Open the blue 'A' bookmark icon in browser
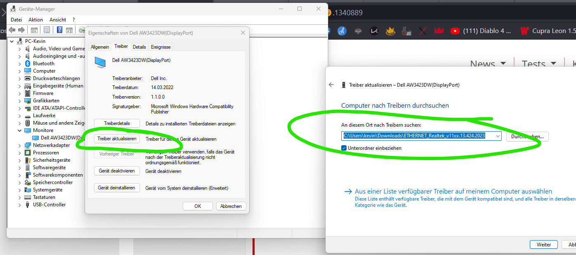The image size is (576, 255). click(x=341, y=31)
